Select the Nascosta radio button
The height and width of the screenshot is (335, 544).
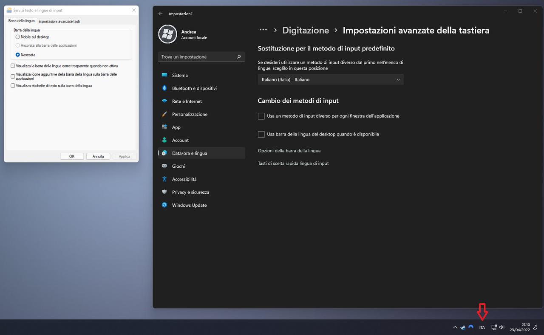tap(18, 55)
